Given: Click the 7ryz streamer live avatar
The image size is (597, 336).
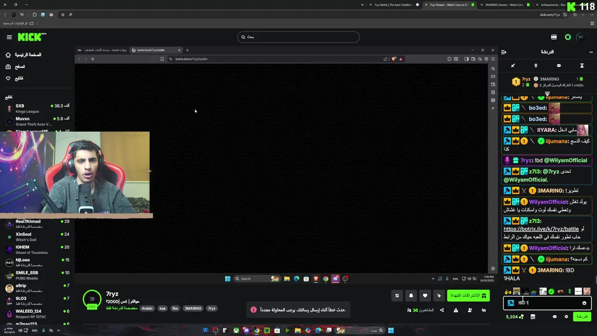Looking at the screenshot, I should [92, 300].
